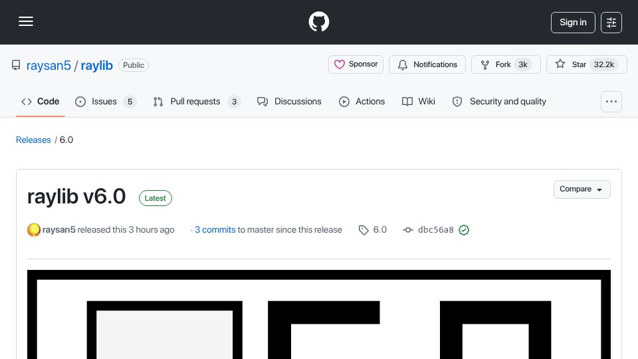The width and height of the screenshot is (638, 359).
Task: View 3 commits since this release
Action: 215,229
